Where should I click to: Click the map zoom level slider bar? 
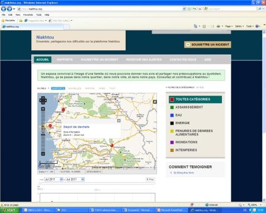(x=43, y=131)
